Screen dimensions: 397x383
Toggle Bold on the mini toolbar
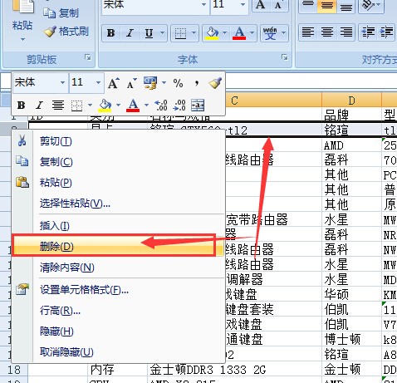point(21,106)
